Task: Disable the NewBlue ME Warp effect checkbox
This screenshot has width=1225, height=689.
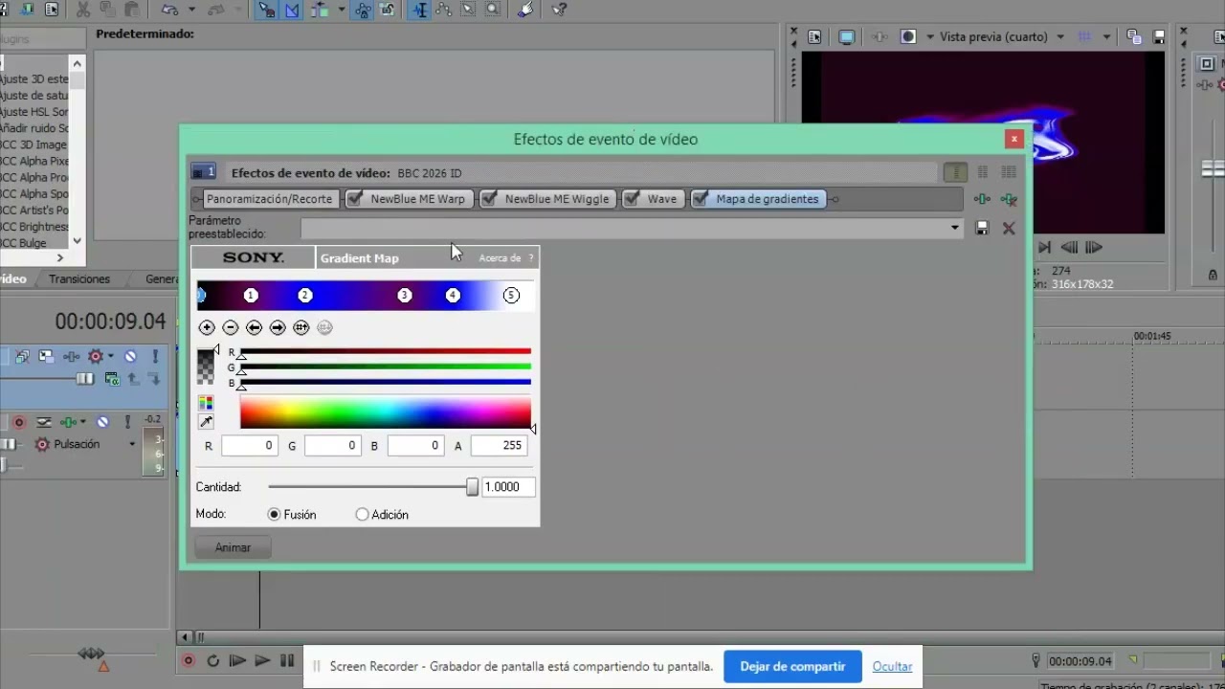Action: coord(355,199)
